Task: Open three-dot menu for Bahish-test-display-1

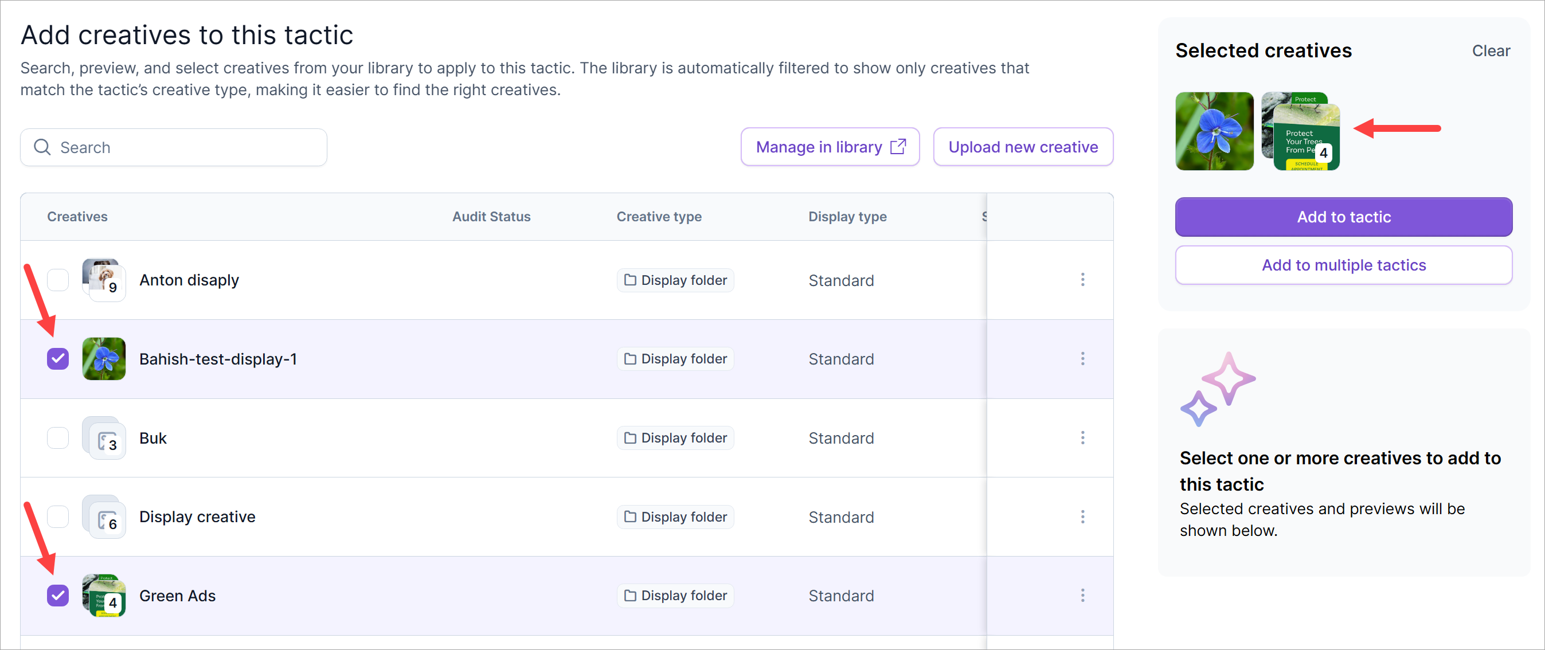Action: tap(1082, 359)
